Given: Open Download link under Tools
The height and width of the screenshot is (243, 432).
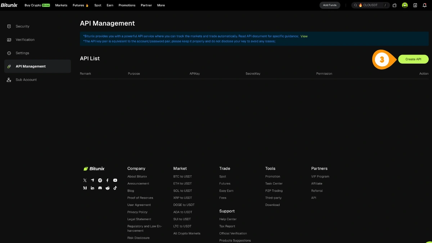Looking at the screenshot, I should pyautogui.click(x=273, y=205).
